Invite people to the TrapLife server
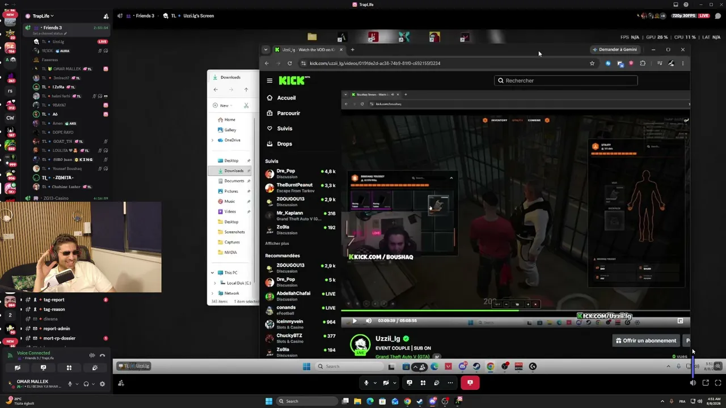This screenshot has height=408, width=726. coord(105,16)
